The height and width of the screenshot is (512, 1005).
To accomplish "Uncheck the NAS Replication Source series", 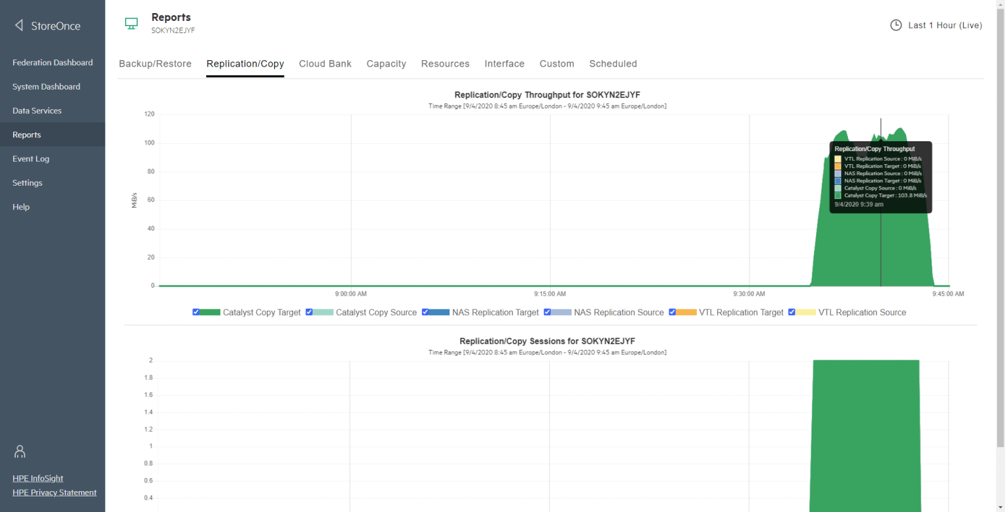I will coord(548,312).
